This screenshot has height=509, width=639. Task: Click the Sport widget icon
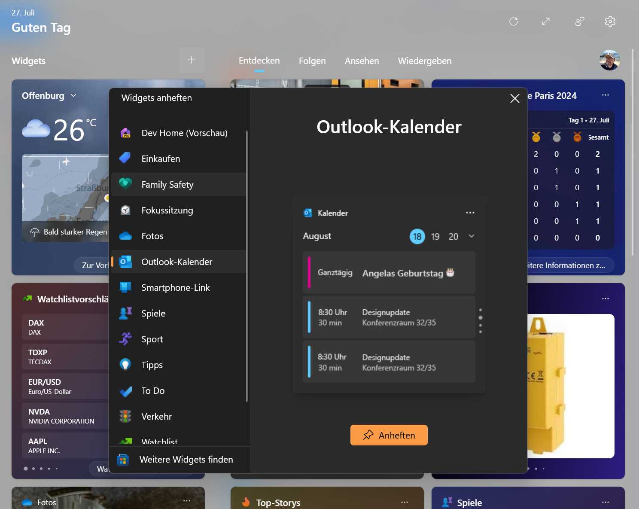pos(125,339)
